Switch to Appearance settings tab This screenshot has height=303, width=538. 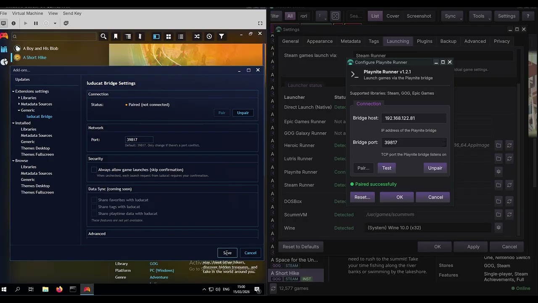tap(319, 41)
